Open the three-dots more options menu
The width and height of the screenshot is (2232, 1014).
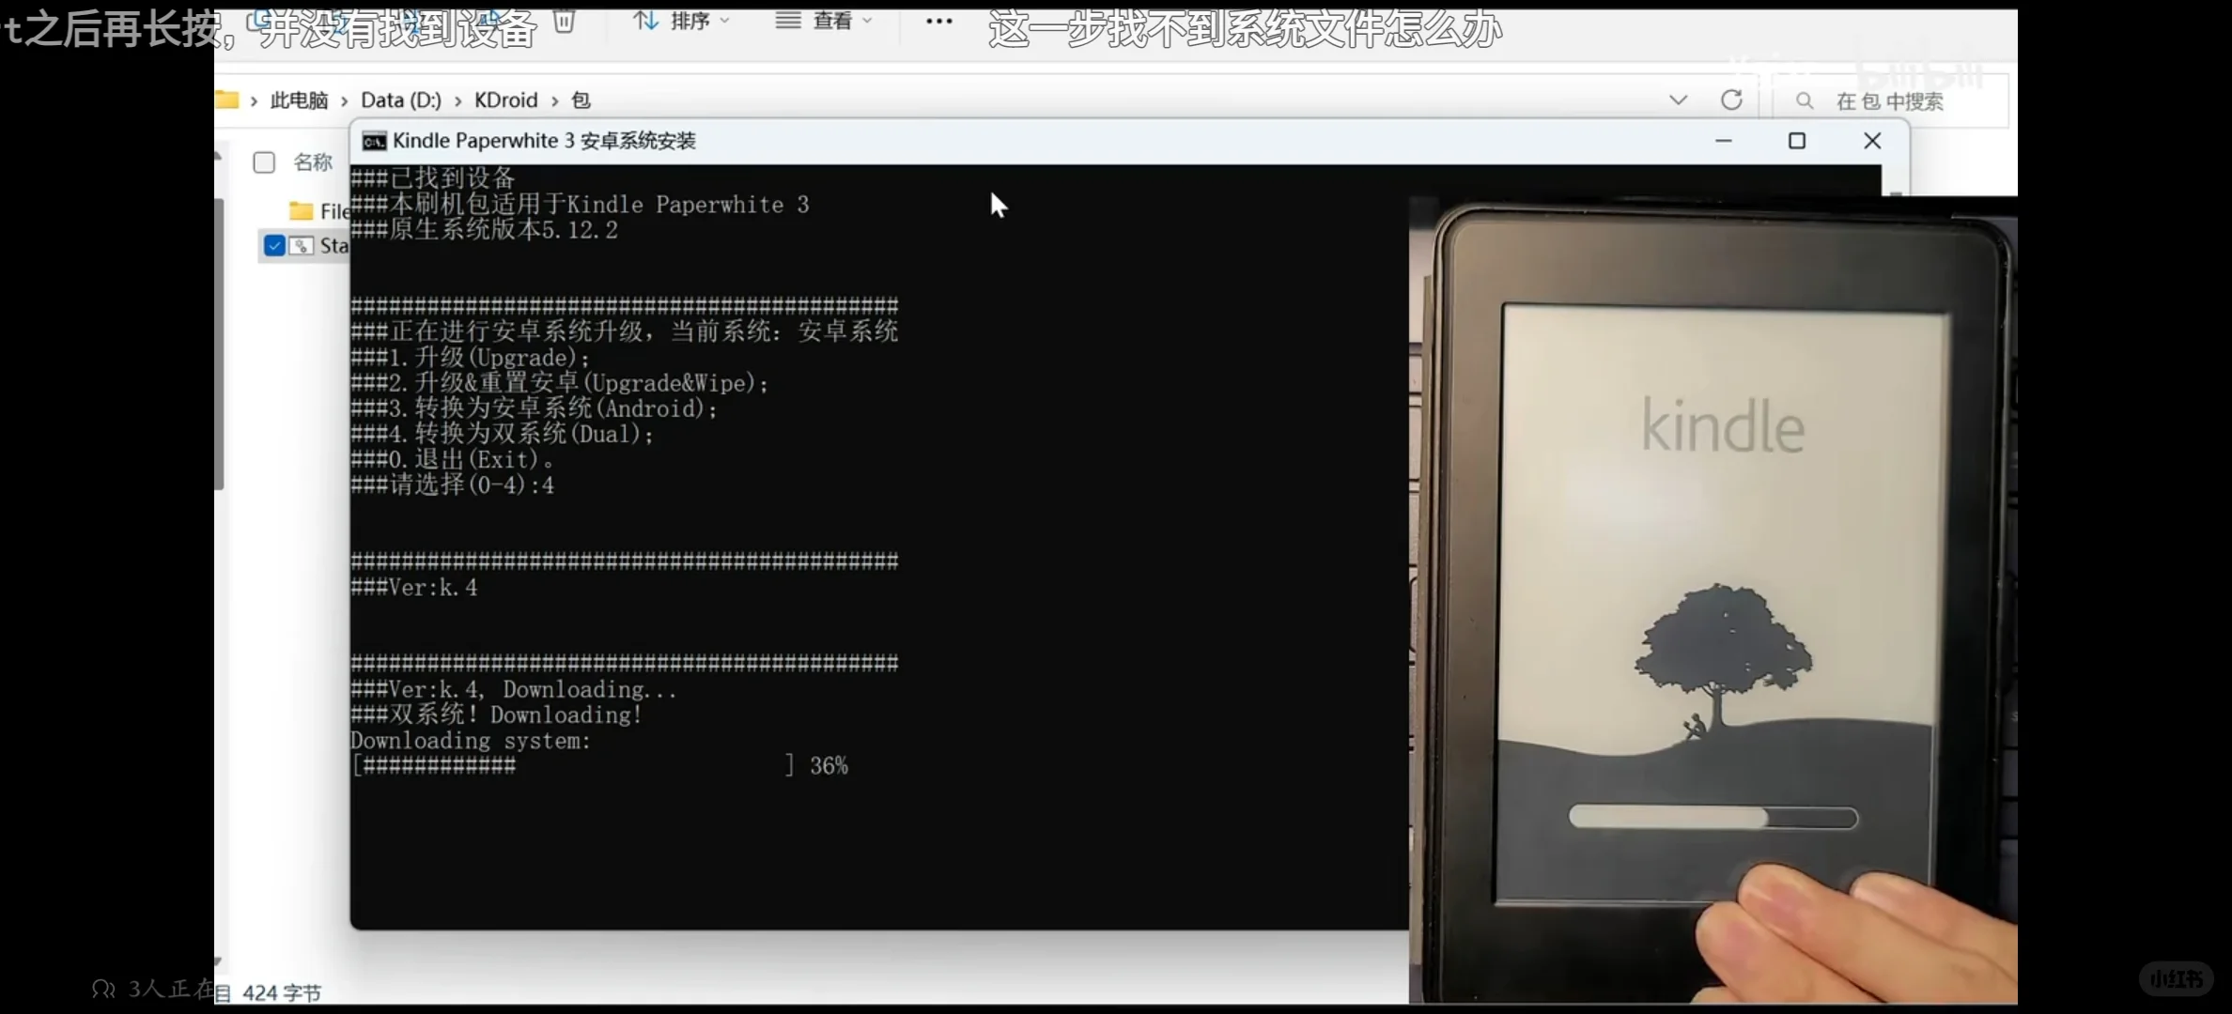938,21
